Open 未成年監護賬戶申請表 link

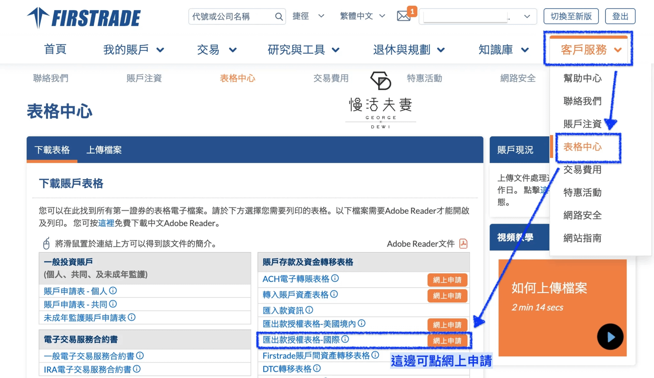coord(85,318)
